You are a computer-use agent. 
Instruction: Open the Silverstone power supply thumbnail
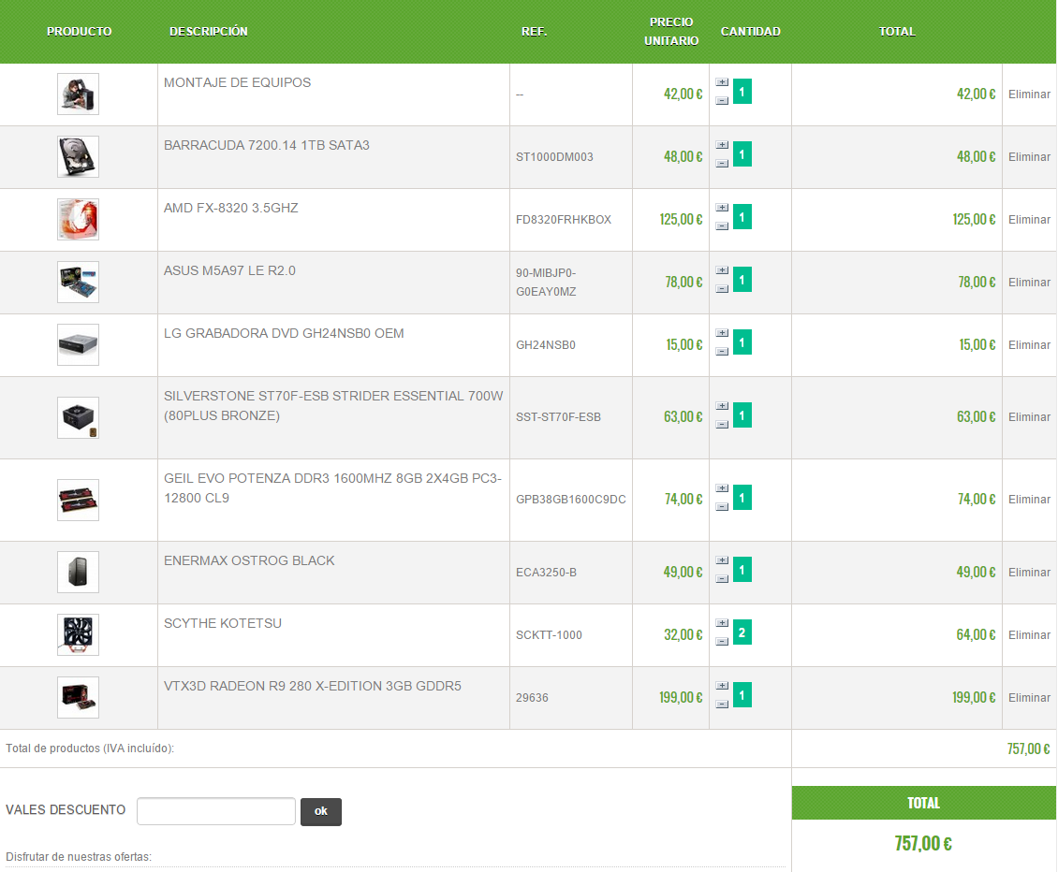click(79, 417)
